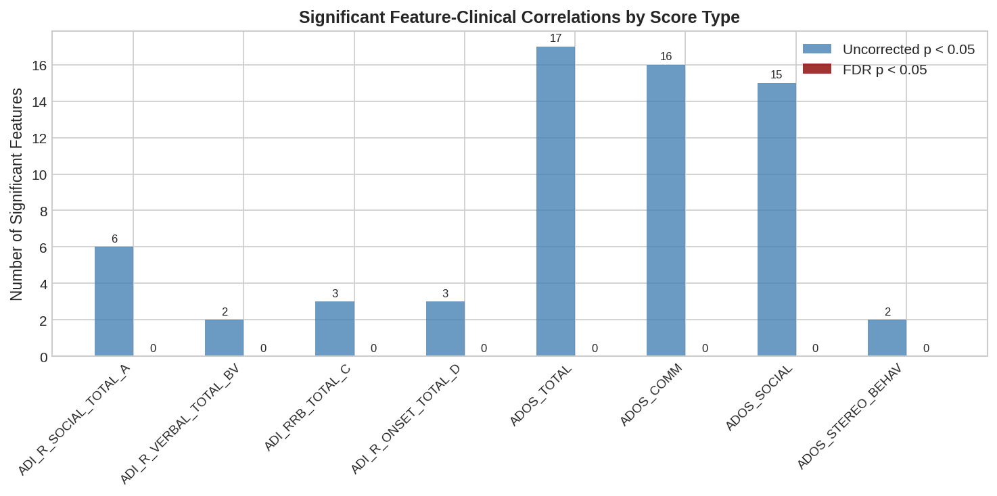Click the blue ADI_RRB_TOTAL_C bar
The width and height of the screenshot is (997, 496).
click(335, 328)
